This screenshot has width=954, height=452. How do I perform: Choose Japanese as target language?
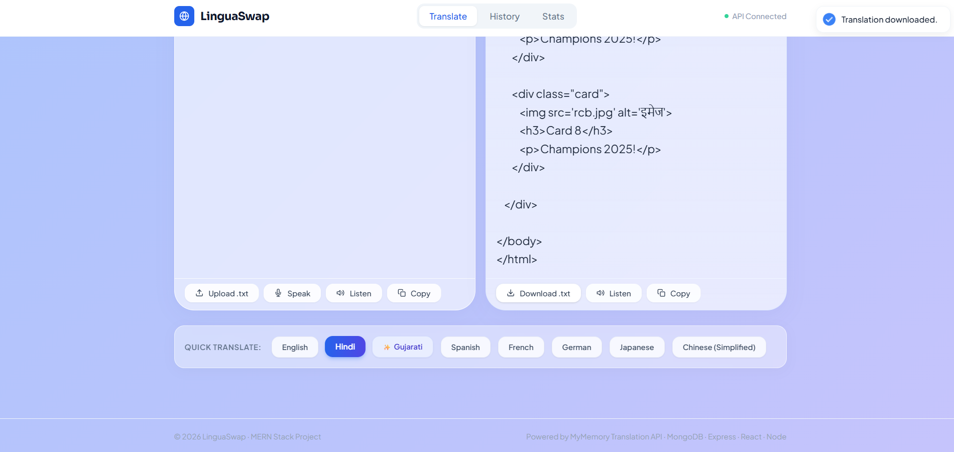pos(637,347)
